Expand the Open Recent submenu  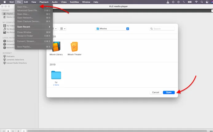point(34,27)
